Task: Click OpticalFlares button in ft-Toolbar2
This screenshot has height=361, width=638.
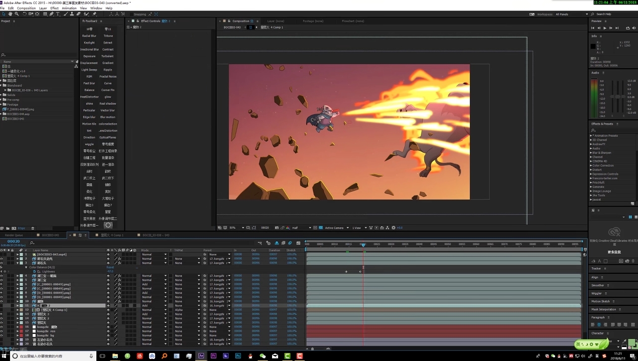Action: pyautogui.click(x=108, y=137)
